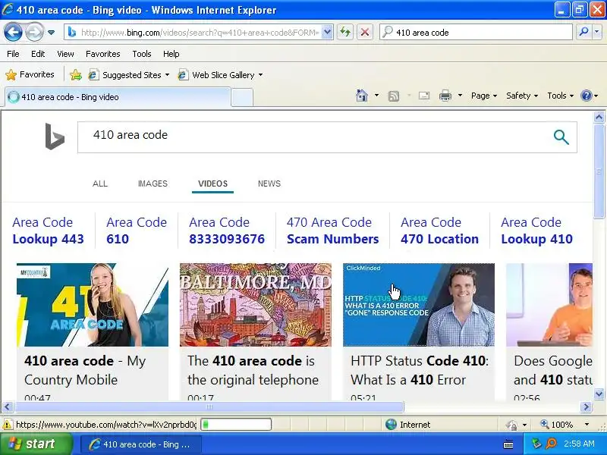Click the orange magnifier system tray icon
This screenshot has width=607, height=455.
point(550,444)
